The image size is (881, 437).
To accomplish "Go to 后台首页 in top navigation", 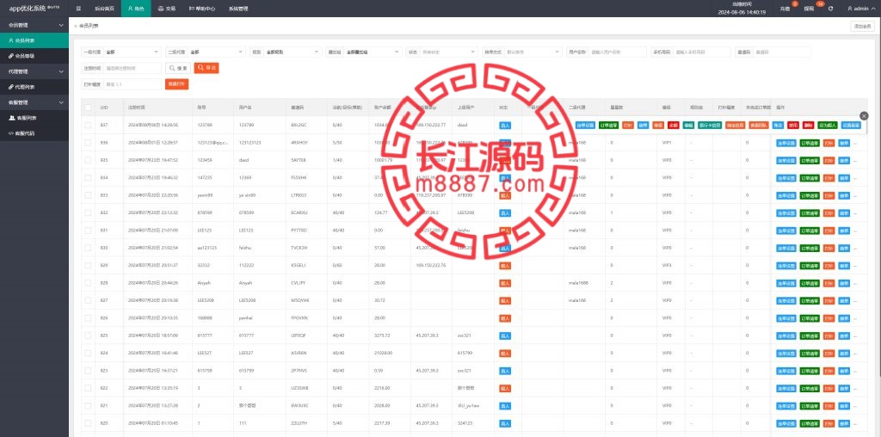I will point(102,9).
